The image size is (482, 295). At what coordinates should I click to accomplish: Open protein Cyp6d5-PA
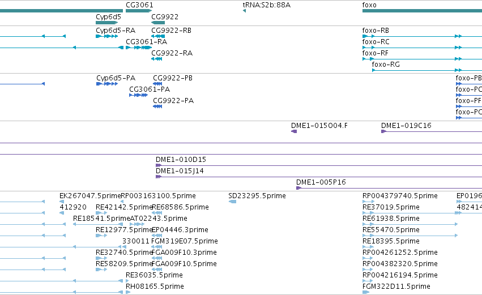click(x=116, y=78)
